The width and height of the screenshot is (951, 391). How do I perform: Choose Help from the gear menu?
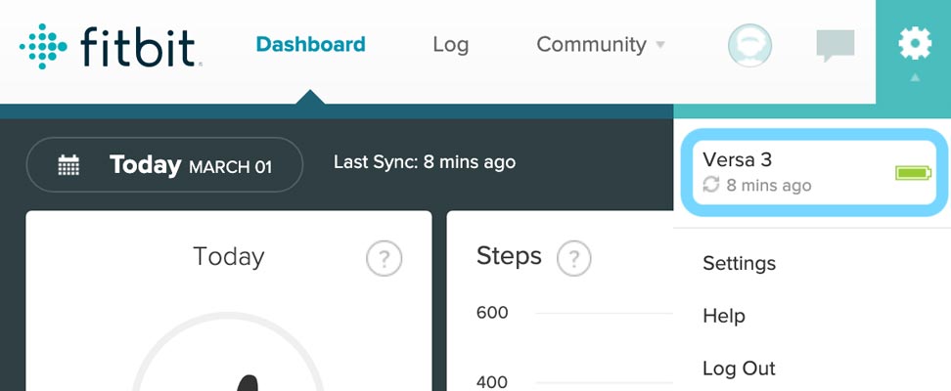click(x=724, y=317)
